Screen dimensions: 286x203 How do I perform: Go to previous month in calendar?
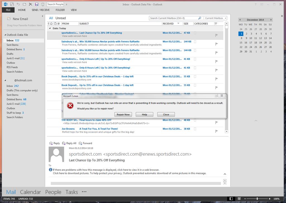pyautogui.click(x=240, y=20)
